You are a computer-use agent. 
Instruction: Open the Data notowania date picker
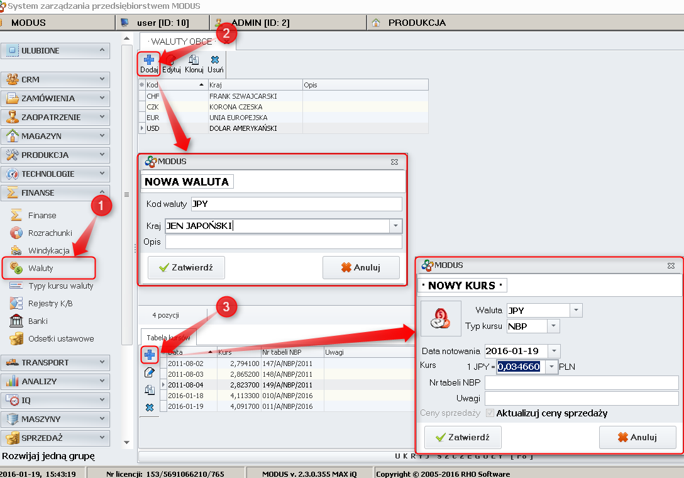[x=553, y=351]
